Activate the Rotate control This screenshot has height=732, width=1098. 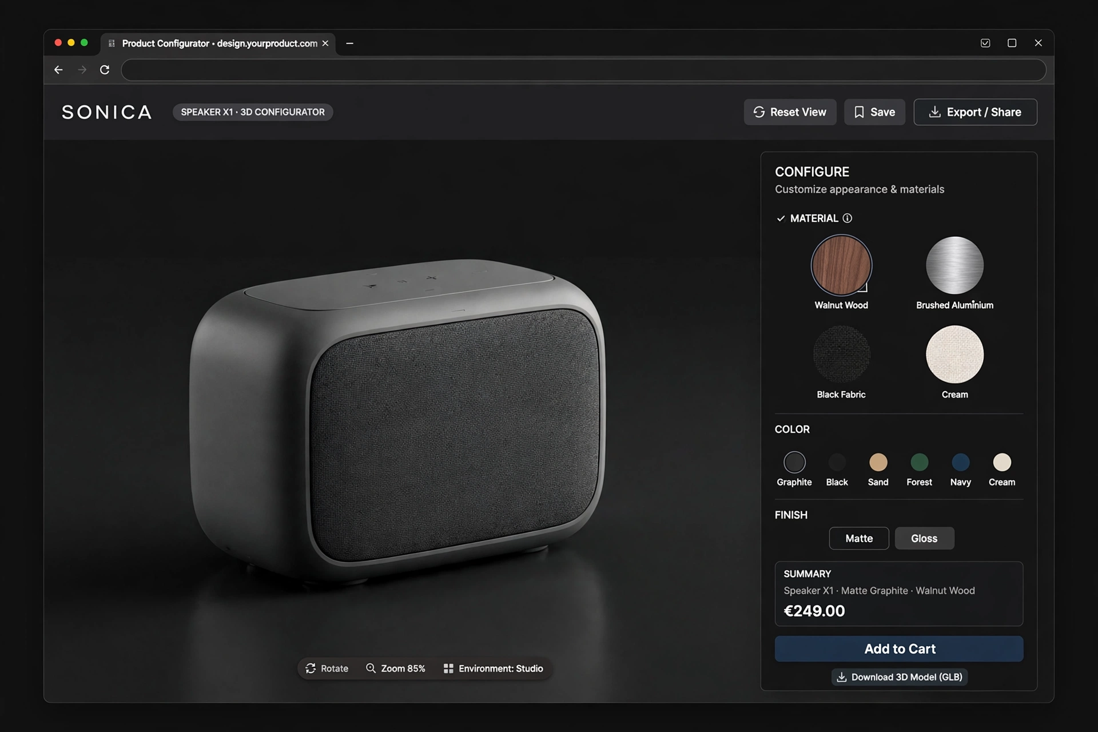(x=327, y=669)
